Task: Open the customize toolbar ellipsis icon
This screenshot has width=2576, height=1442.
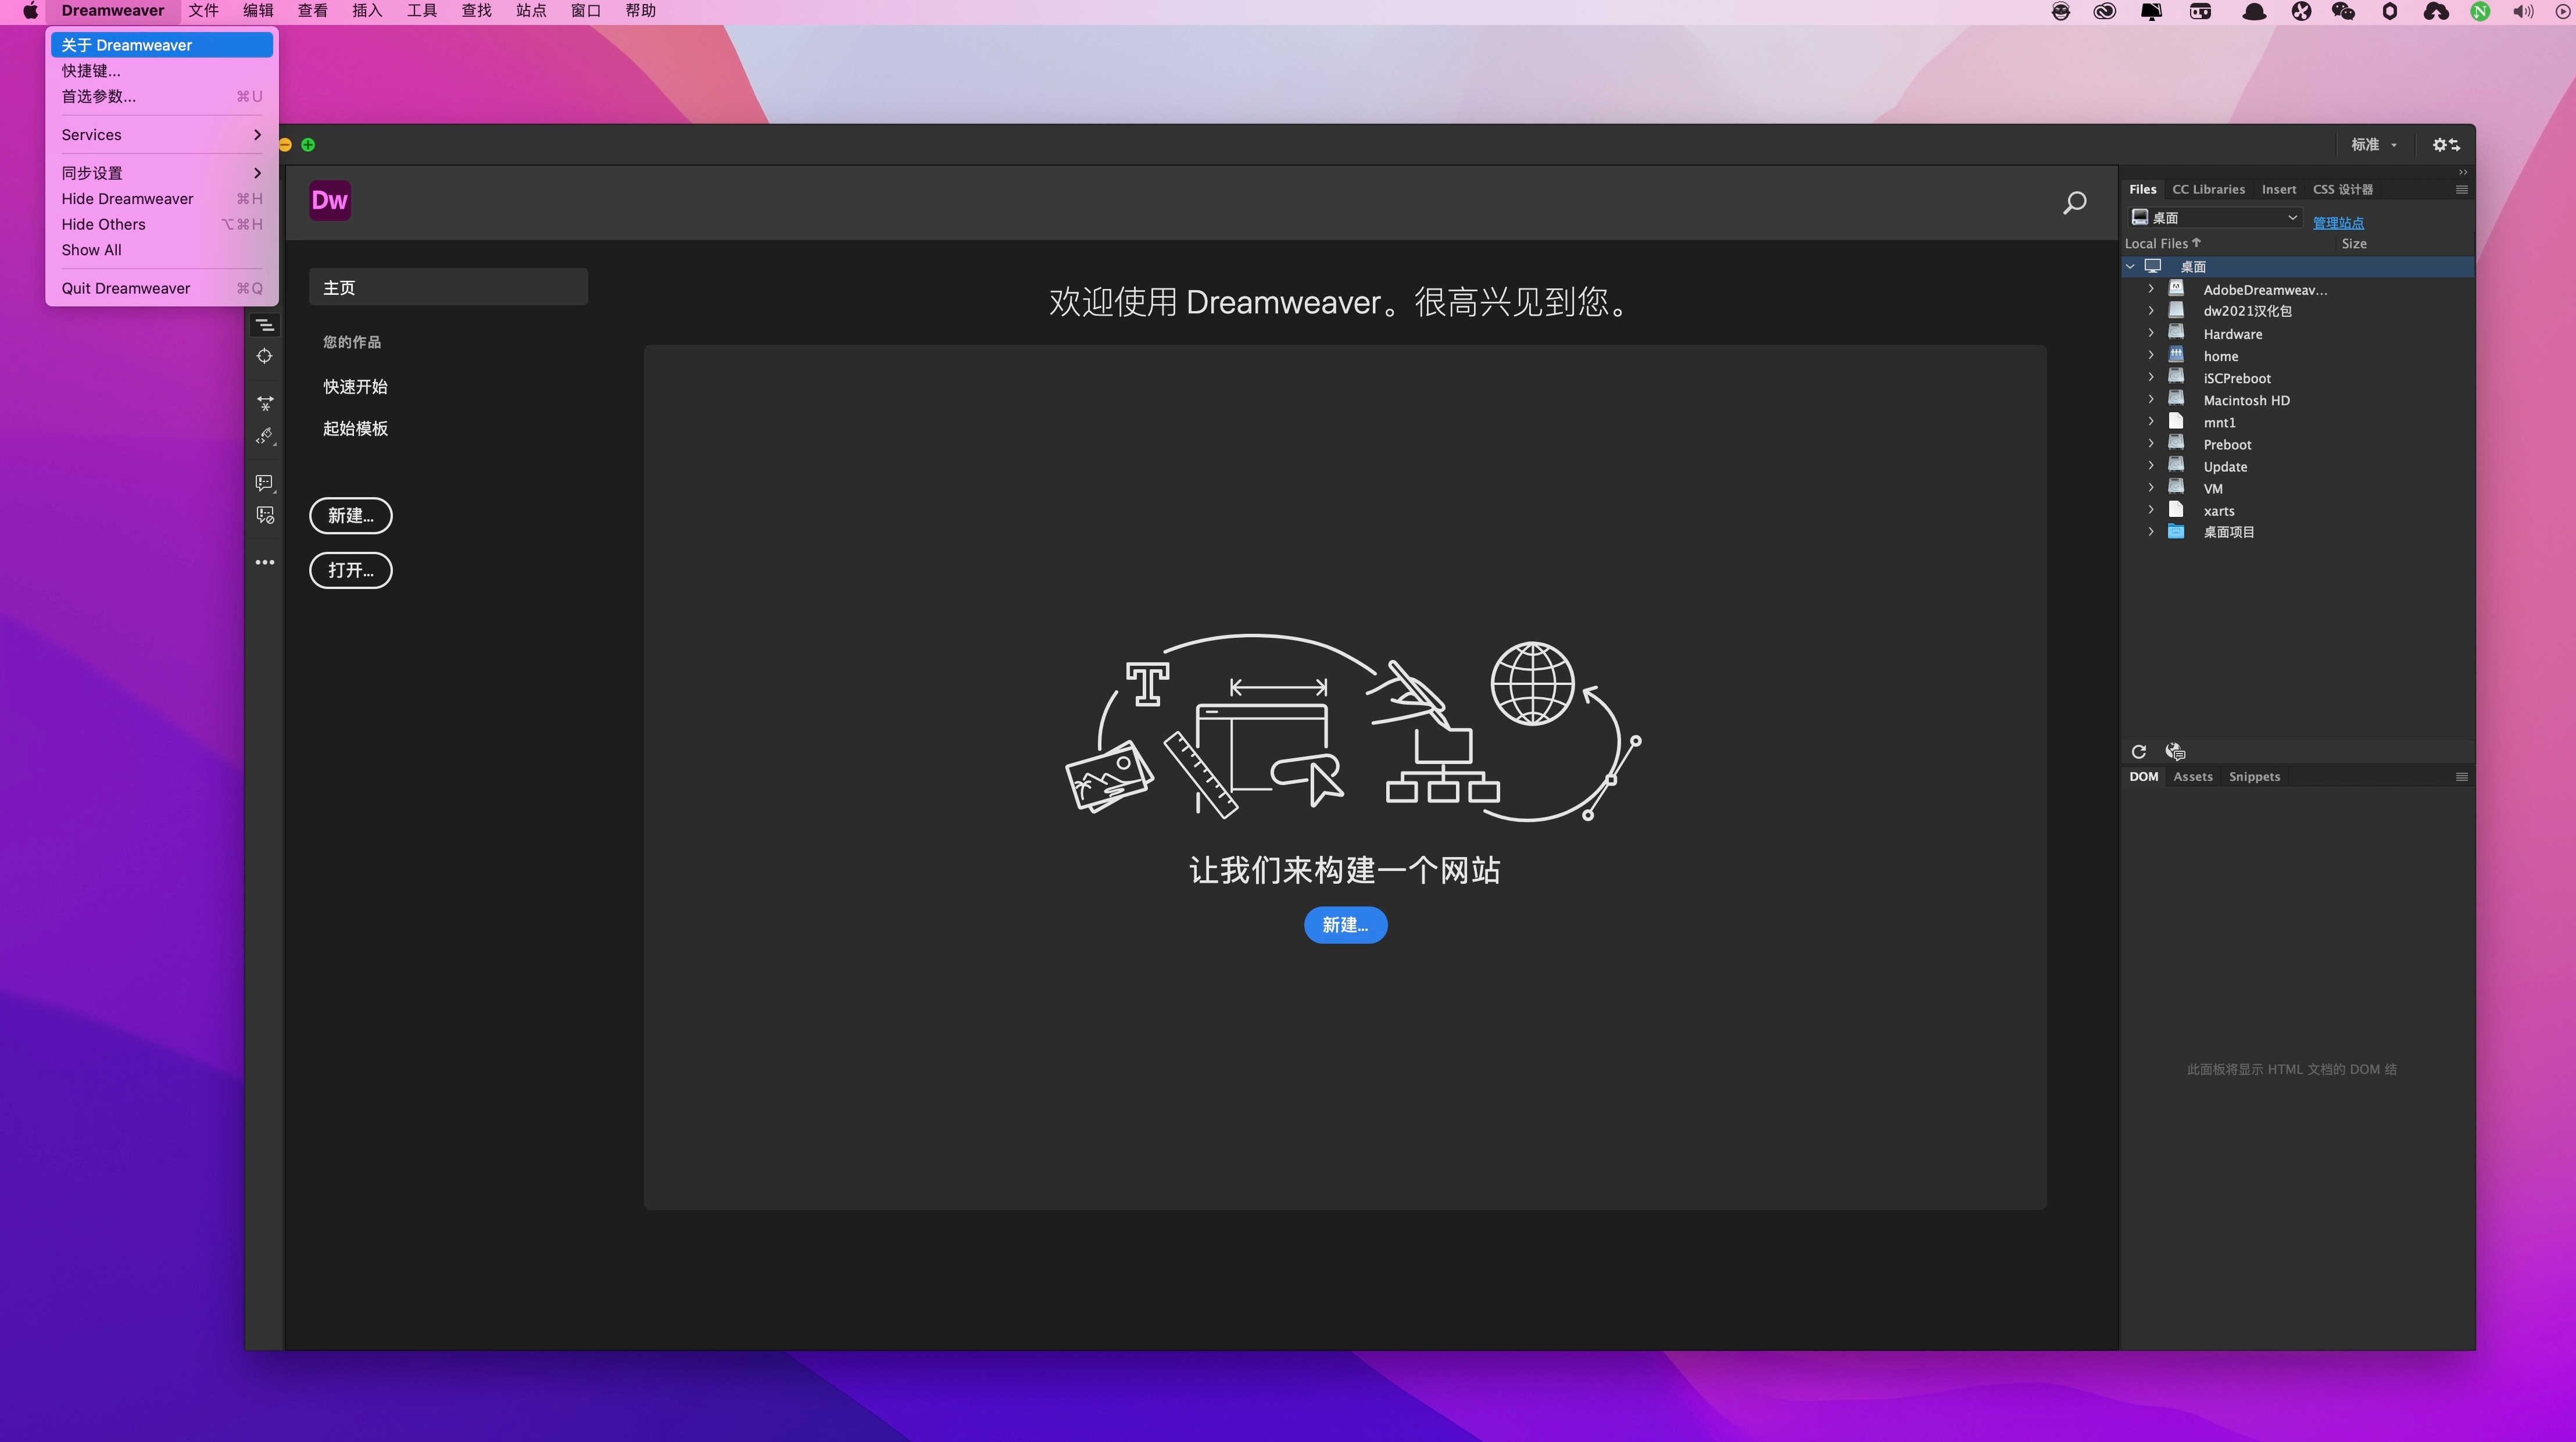Action: click(264, 562)
